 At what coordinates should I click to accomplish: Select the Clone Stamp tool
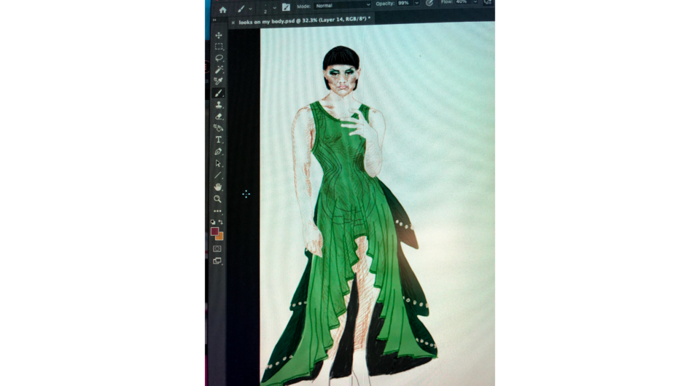click(x=218, y=105)
